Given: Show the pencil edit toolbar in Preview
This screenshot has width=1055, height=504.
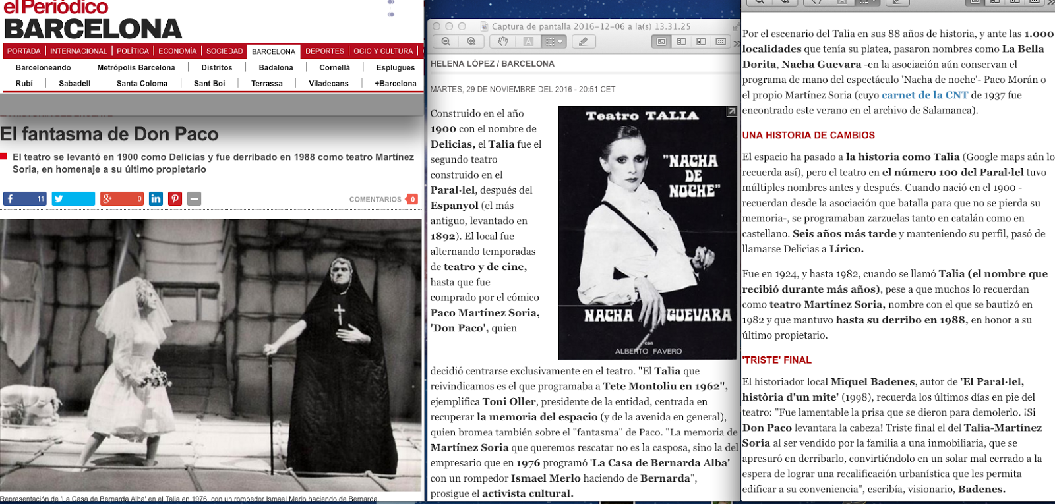Looking at the screenshot, I should pyautogui.click(x=583, y=42).
